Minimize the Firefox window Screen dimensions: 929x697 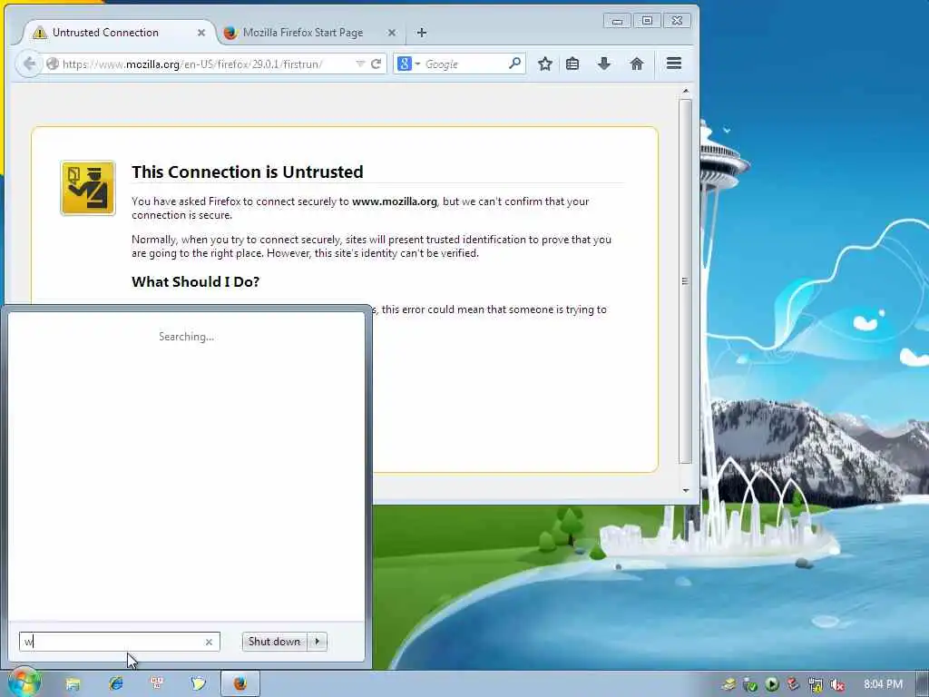pyautogui.click(x=617, y=21)
